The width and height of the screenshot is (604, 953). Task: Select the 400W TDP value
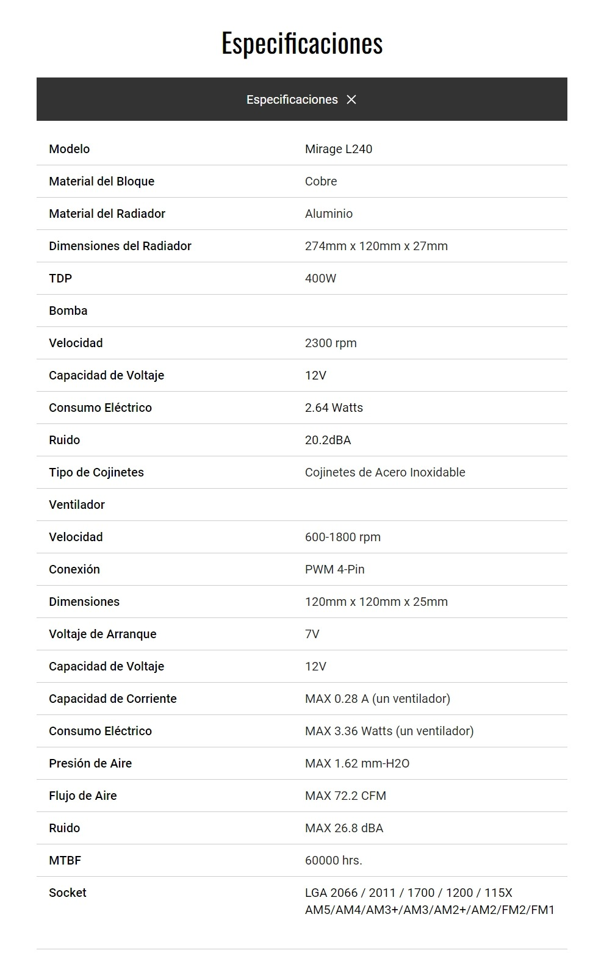320,278
